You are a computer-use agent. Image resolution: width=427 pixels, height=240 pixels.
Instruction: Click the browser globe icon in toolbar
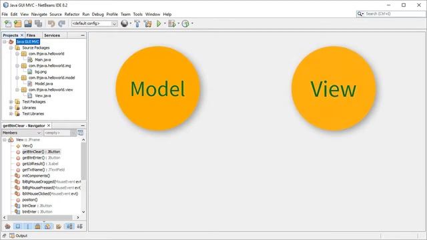coord(125,24)
